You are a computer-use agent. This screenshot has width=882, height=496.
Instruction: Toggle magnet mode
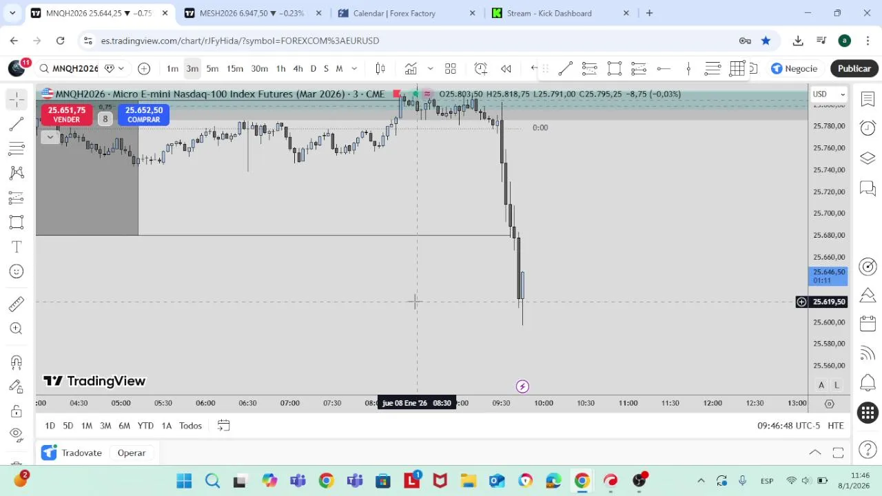17,362
